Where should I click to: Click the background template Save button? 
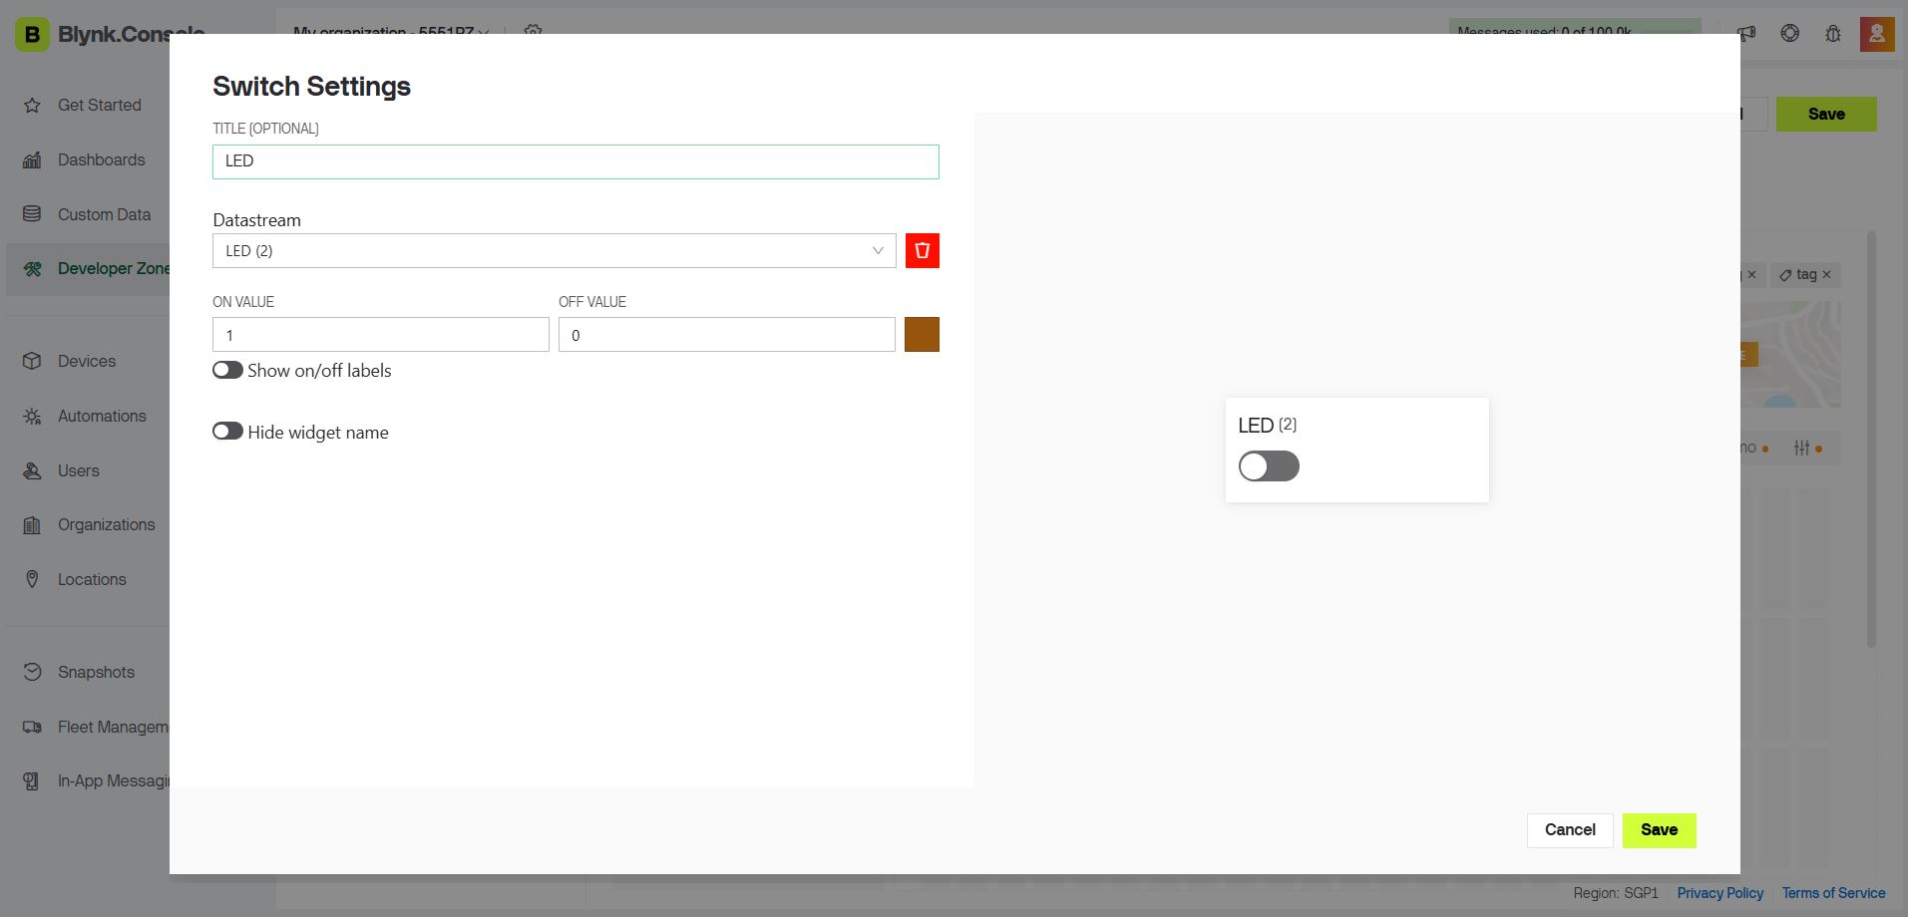(1826, 114)
